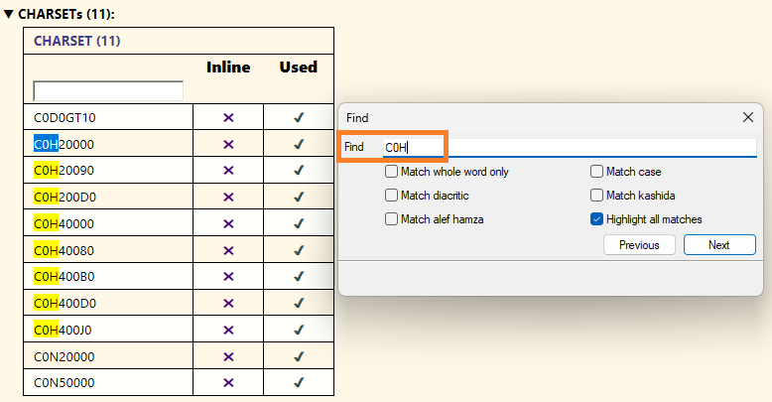Collapse the CHARSETs (11) section

pos(9,14)
